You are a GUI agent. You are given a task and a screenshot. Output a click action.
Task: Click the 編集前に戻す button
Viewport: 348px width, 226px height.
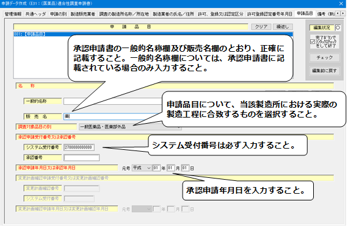tap(324, 71)
